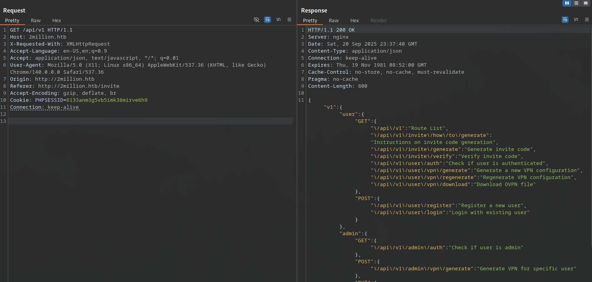Select Request Pretty tab
This screenshot has width=592, height=282.
point(12,21)
